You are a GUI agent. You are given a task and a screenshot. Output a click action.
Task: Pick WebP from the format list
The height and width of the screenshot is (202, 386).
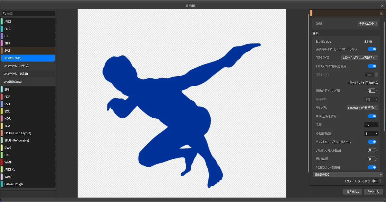(28, 177)
